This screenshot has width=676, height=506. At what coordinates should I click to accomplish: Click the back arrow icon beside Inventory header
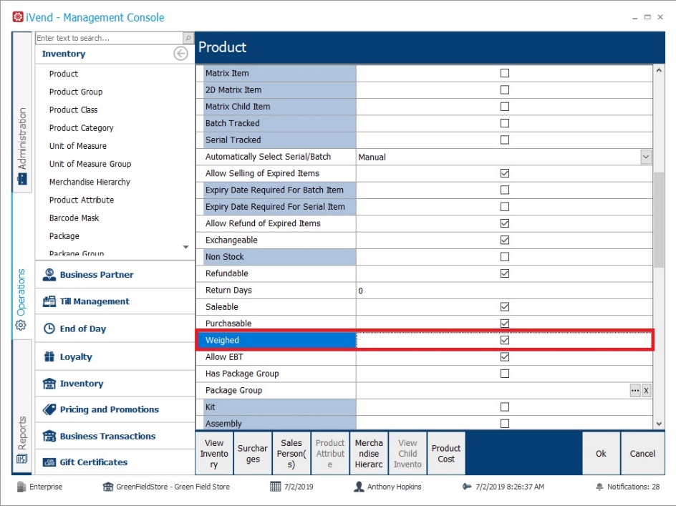point(180,54)
